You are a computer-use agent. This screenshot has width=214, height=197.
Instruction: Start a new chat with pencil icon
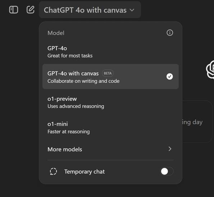[x=30, y=10]
